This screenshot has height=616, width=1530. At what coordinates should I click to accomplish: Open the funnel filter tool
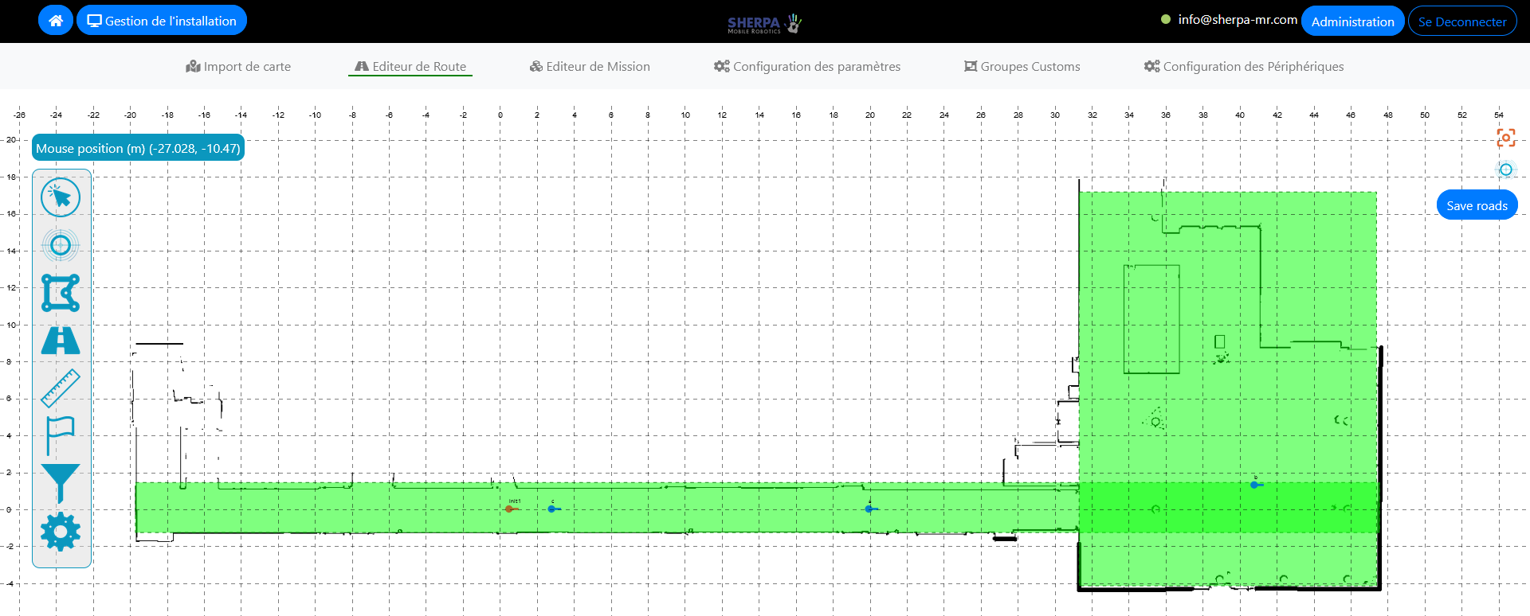click(61, 483)
